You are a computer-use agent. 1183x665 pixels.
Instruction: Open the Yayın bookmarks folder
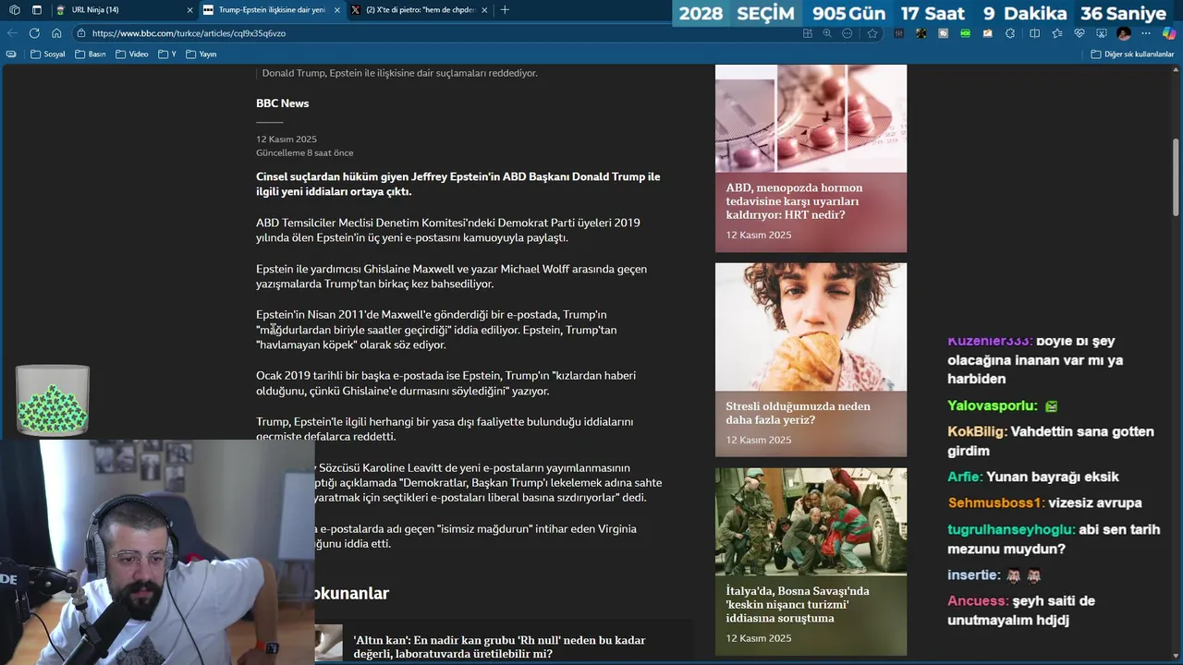(201, 54)
